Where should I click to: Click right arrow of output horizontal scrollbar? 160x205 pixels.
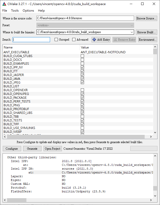[151, 200]
